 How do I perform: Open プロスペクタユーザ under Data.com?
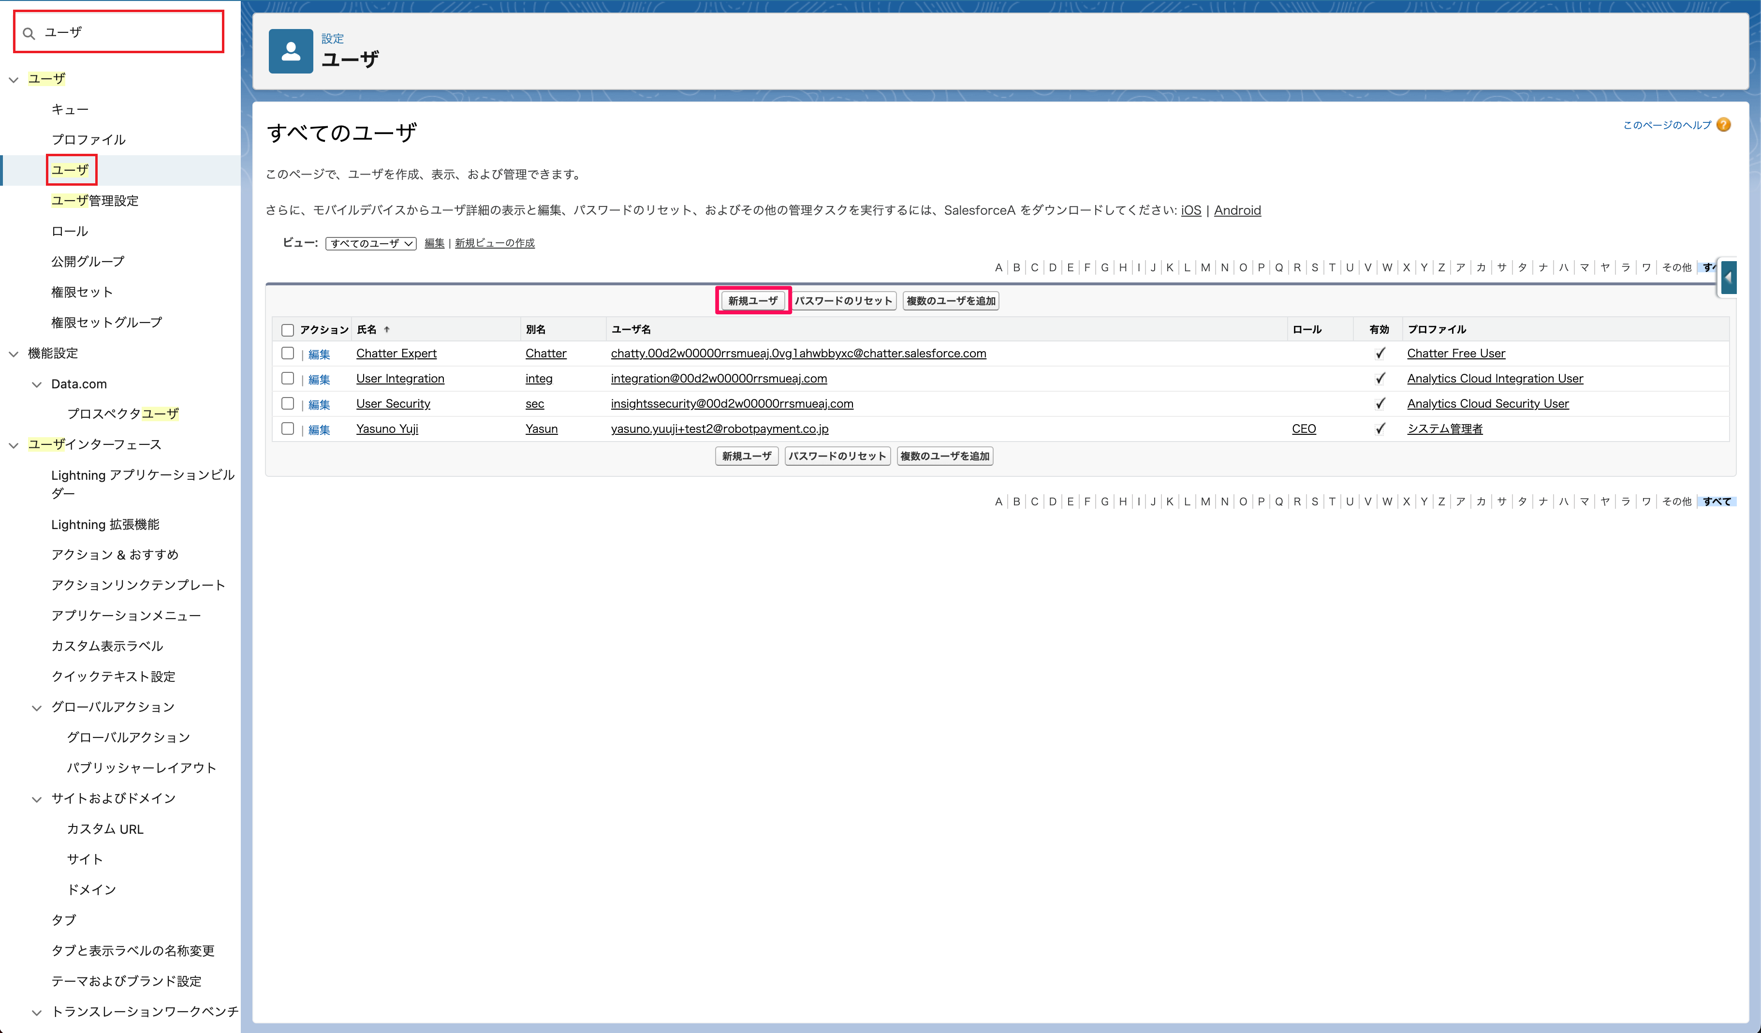[x=122, y=414]
